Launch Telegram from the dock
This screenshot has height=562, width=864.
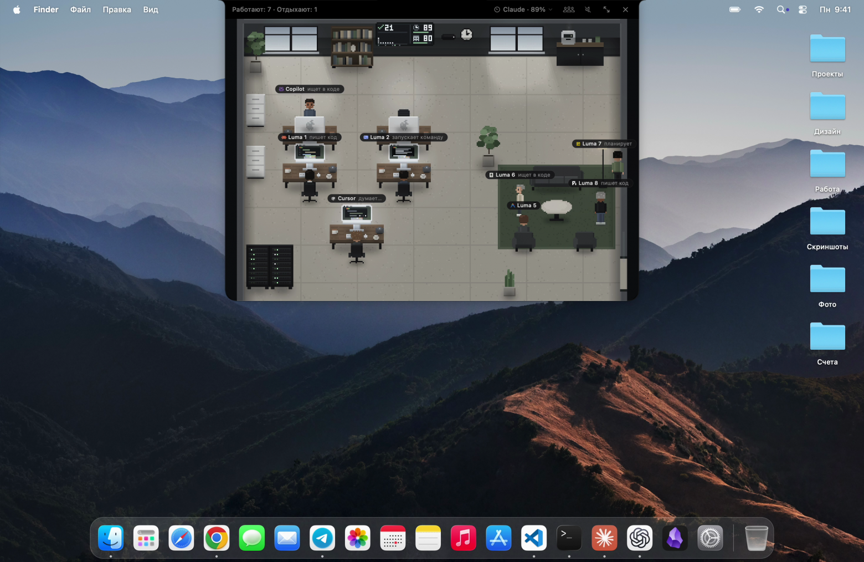click(322, 538)
